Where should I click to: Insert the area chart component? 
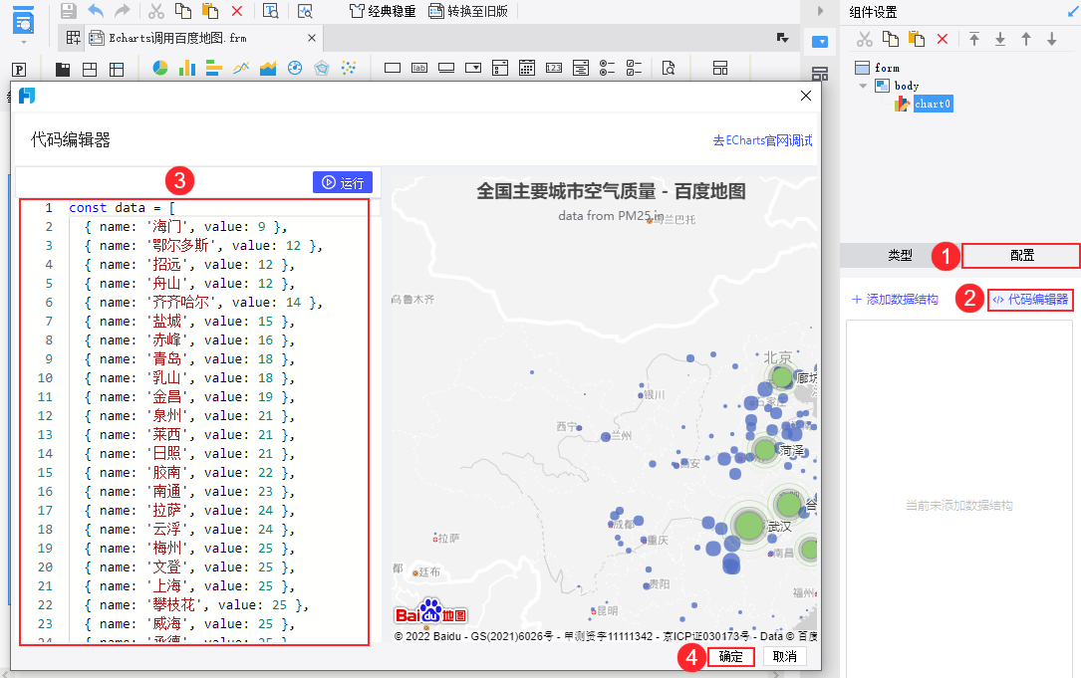click(267, 68)
